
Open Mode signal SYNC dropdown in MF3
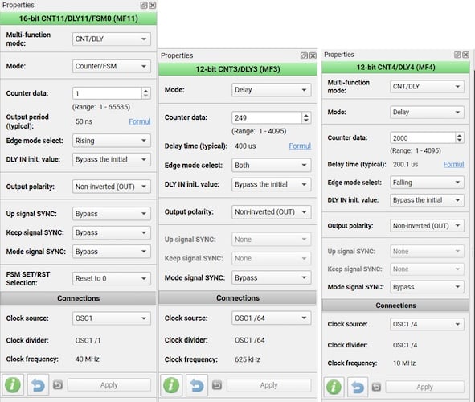271,277
